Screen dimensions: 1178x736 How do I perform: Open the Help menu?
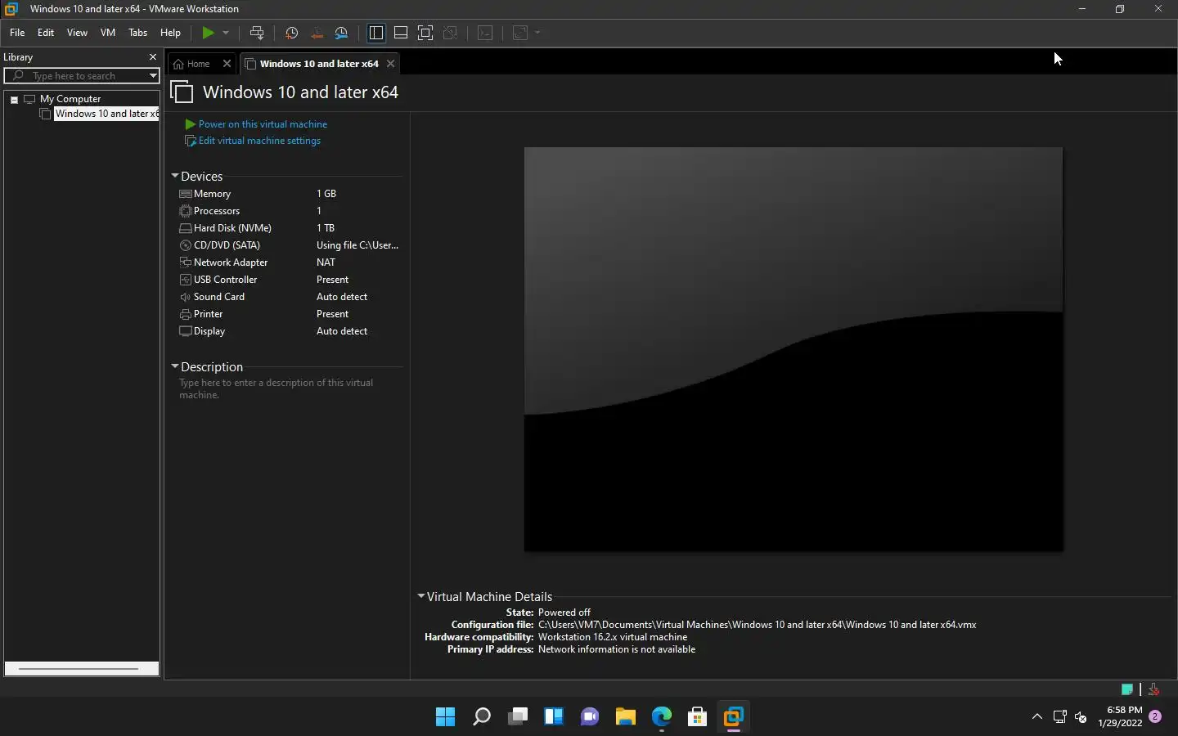(x=170, y=33)
